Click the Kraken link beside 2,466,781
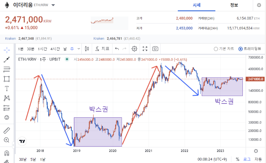The width and height of the screenshot is (266, 163). [99, 39]
